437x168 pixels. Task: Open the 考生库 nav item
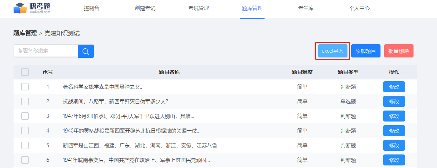pos(306,8)
